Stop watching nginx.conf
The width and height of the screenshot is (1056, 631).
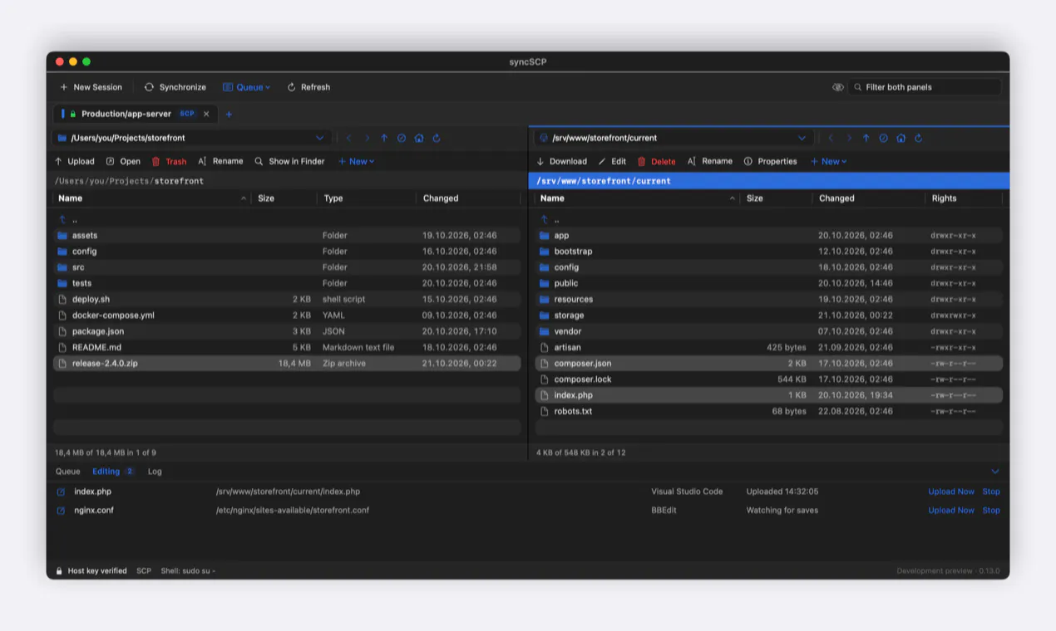991,511
